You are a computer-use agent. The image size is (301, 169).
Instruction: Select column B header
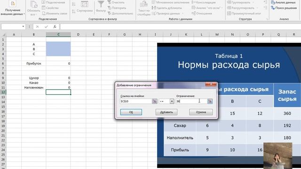click(33, 34)
